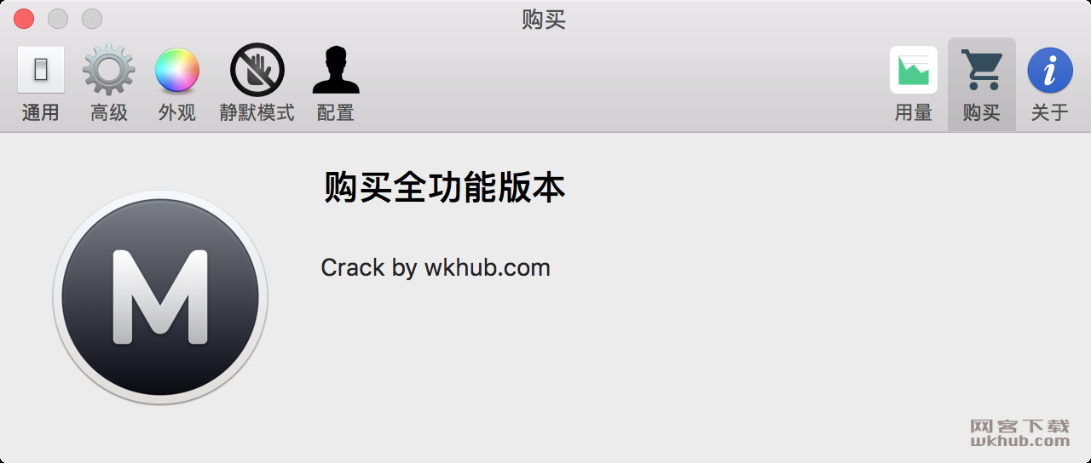Screen dimensions: 1091x463
Task: Click the 用量 toolbar label
Action: tap(914, 112)
